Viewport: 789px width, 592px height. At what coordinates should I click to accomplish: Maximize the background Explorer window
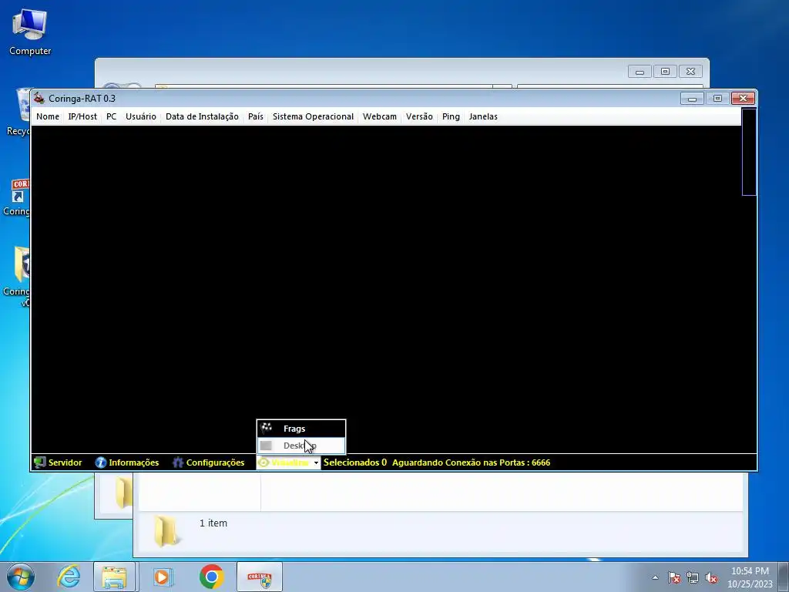pyautogui.click(x=665, y=72)
